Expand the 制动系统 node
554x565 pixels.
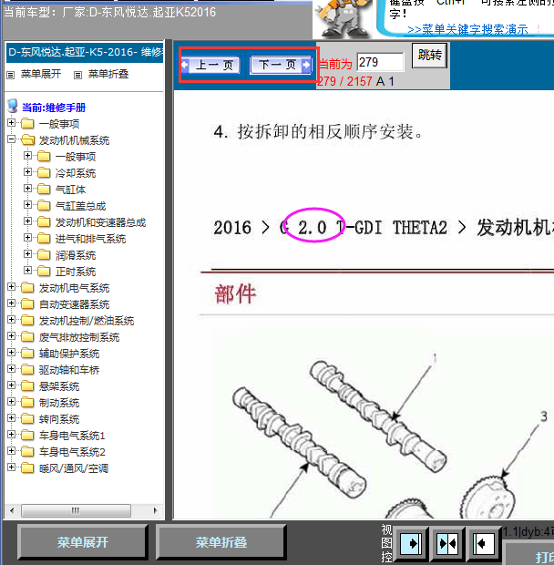click(12, 401)
